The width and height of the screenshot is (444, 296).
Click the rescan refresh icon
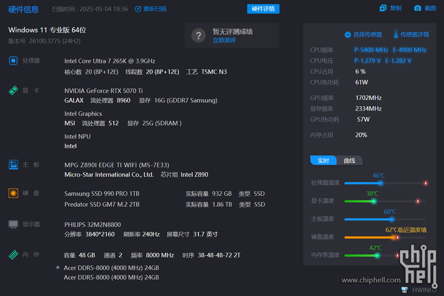[138, 9]
